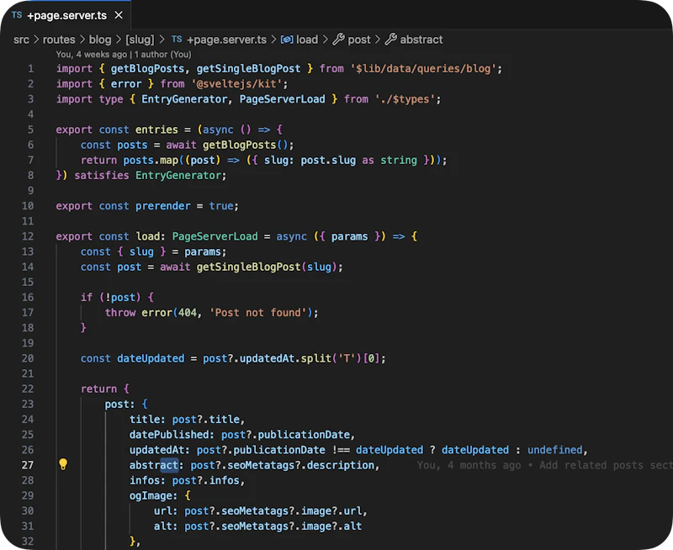Click 'datePublished' key on line 25
Screen dimensions: 673x550
coord(169,435)
